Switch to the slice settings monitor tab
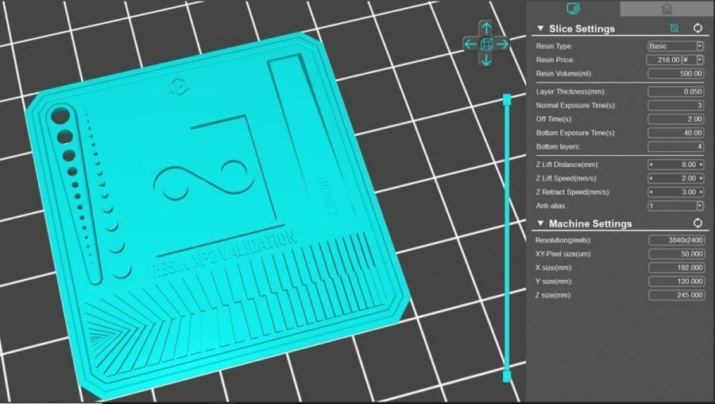 (x=573, y=8)
